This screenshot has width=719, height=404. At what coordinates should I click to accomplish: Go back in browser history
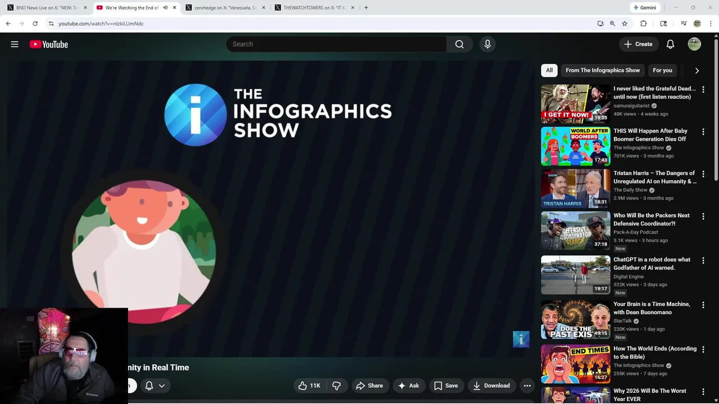(8, 24)
